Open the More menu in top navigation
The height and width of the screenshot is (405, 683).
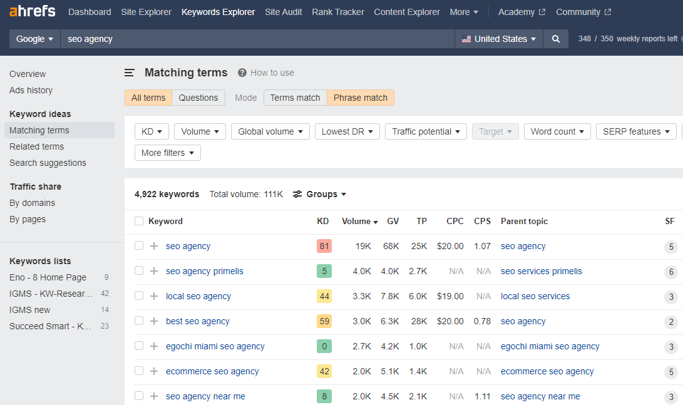coord(463,12)
